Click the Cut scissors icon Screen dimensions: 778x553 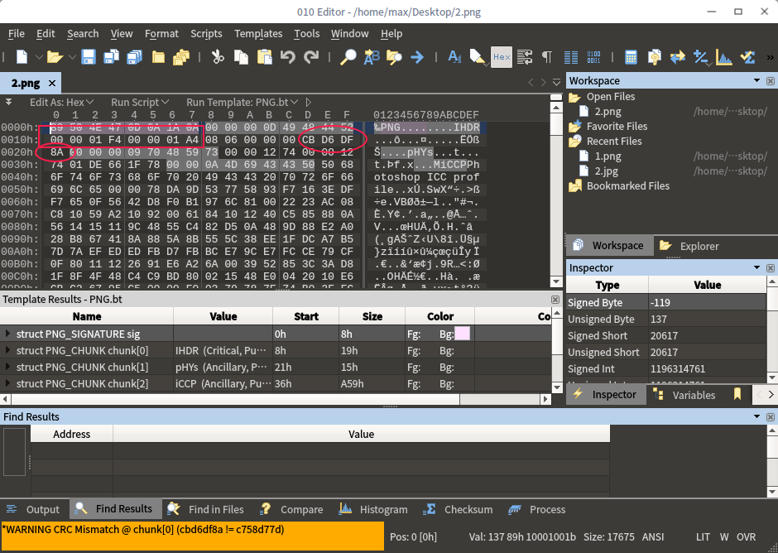pos(218,57)
